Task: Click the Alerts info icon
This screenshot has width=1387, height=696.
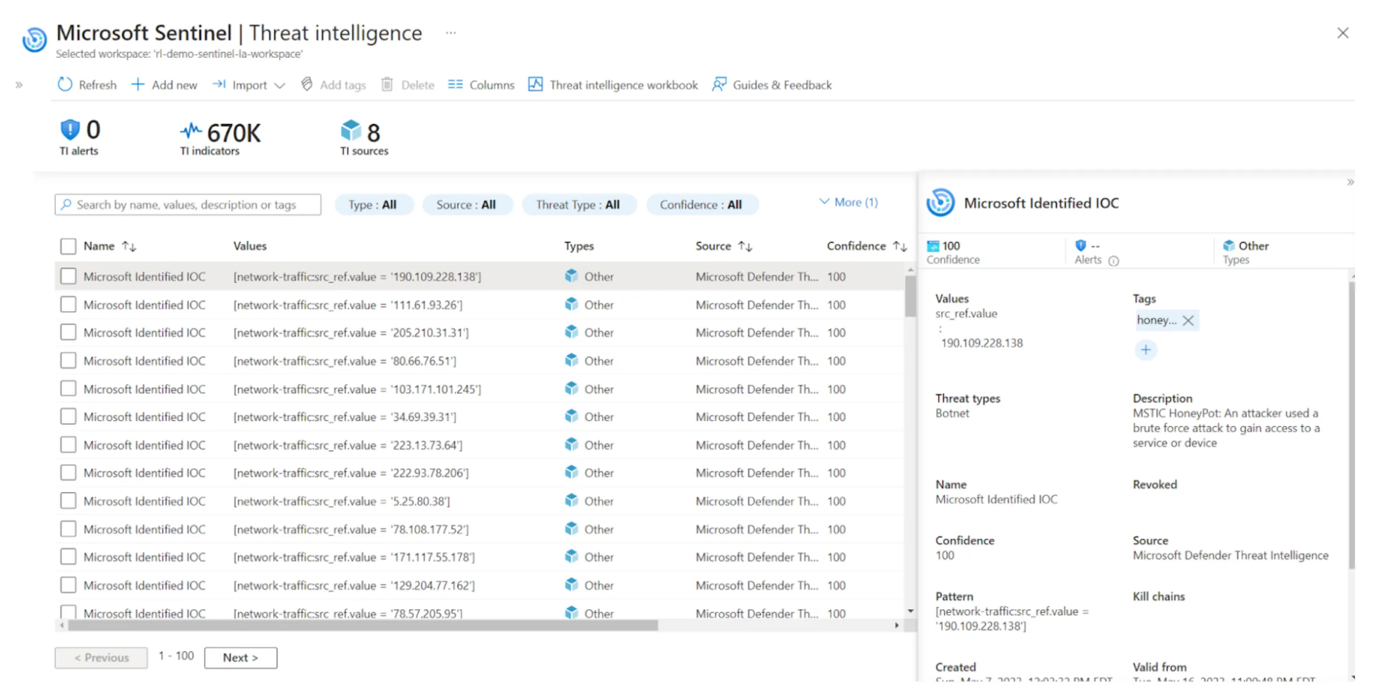Action: pos(1114,261)
